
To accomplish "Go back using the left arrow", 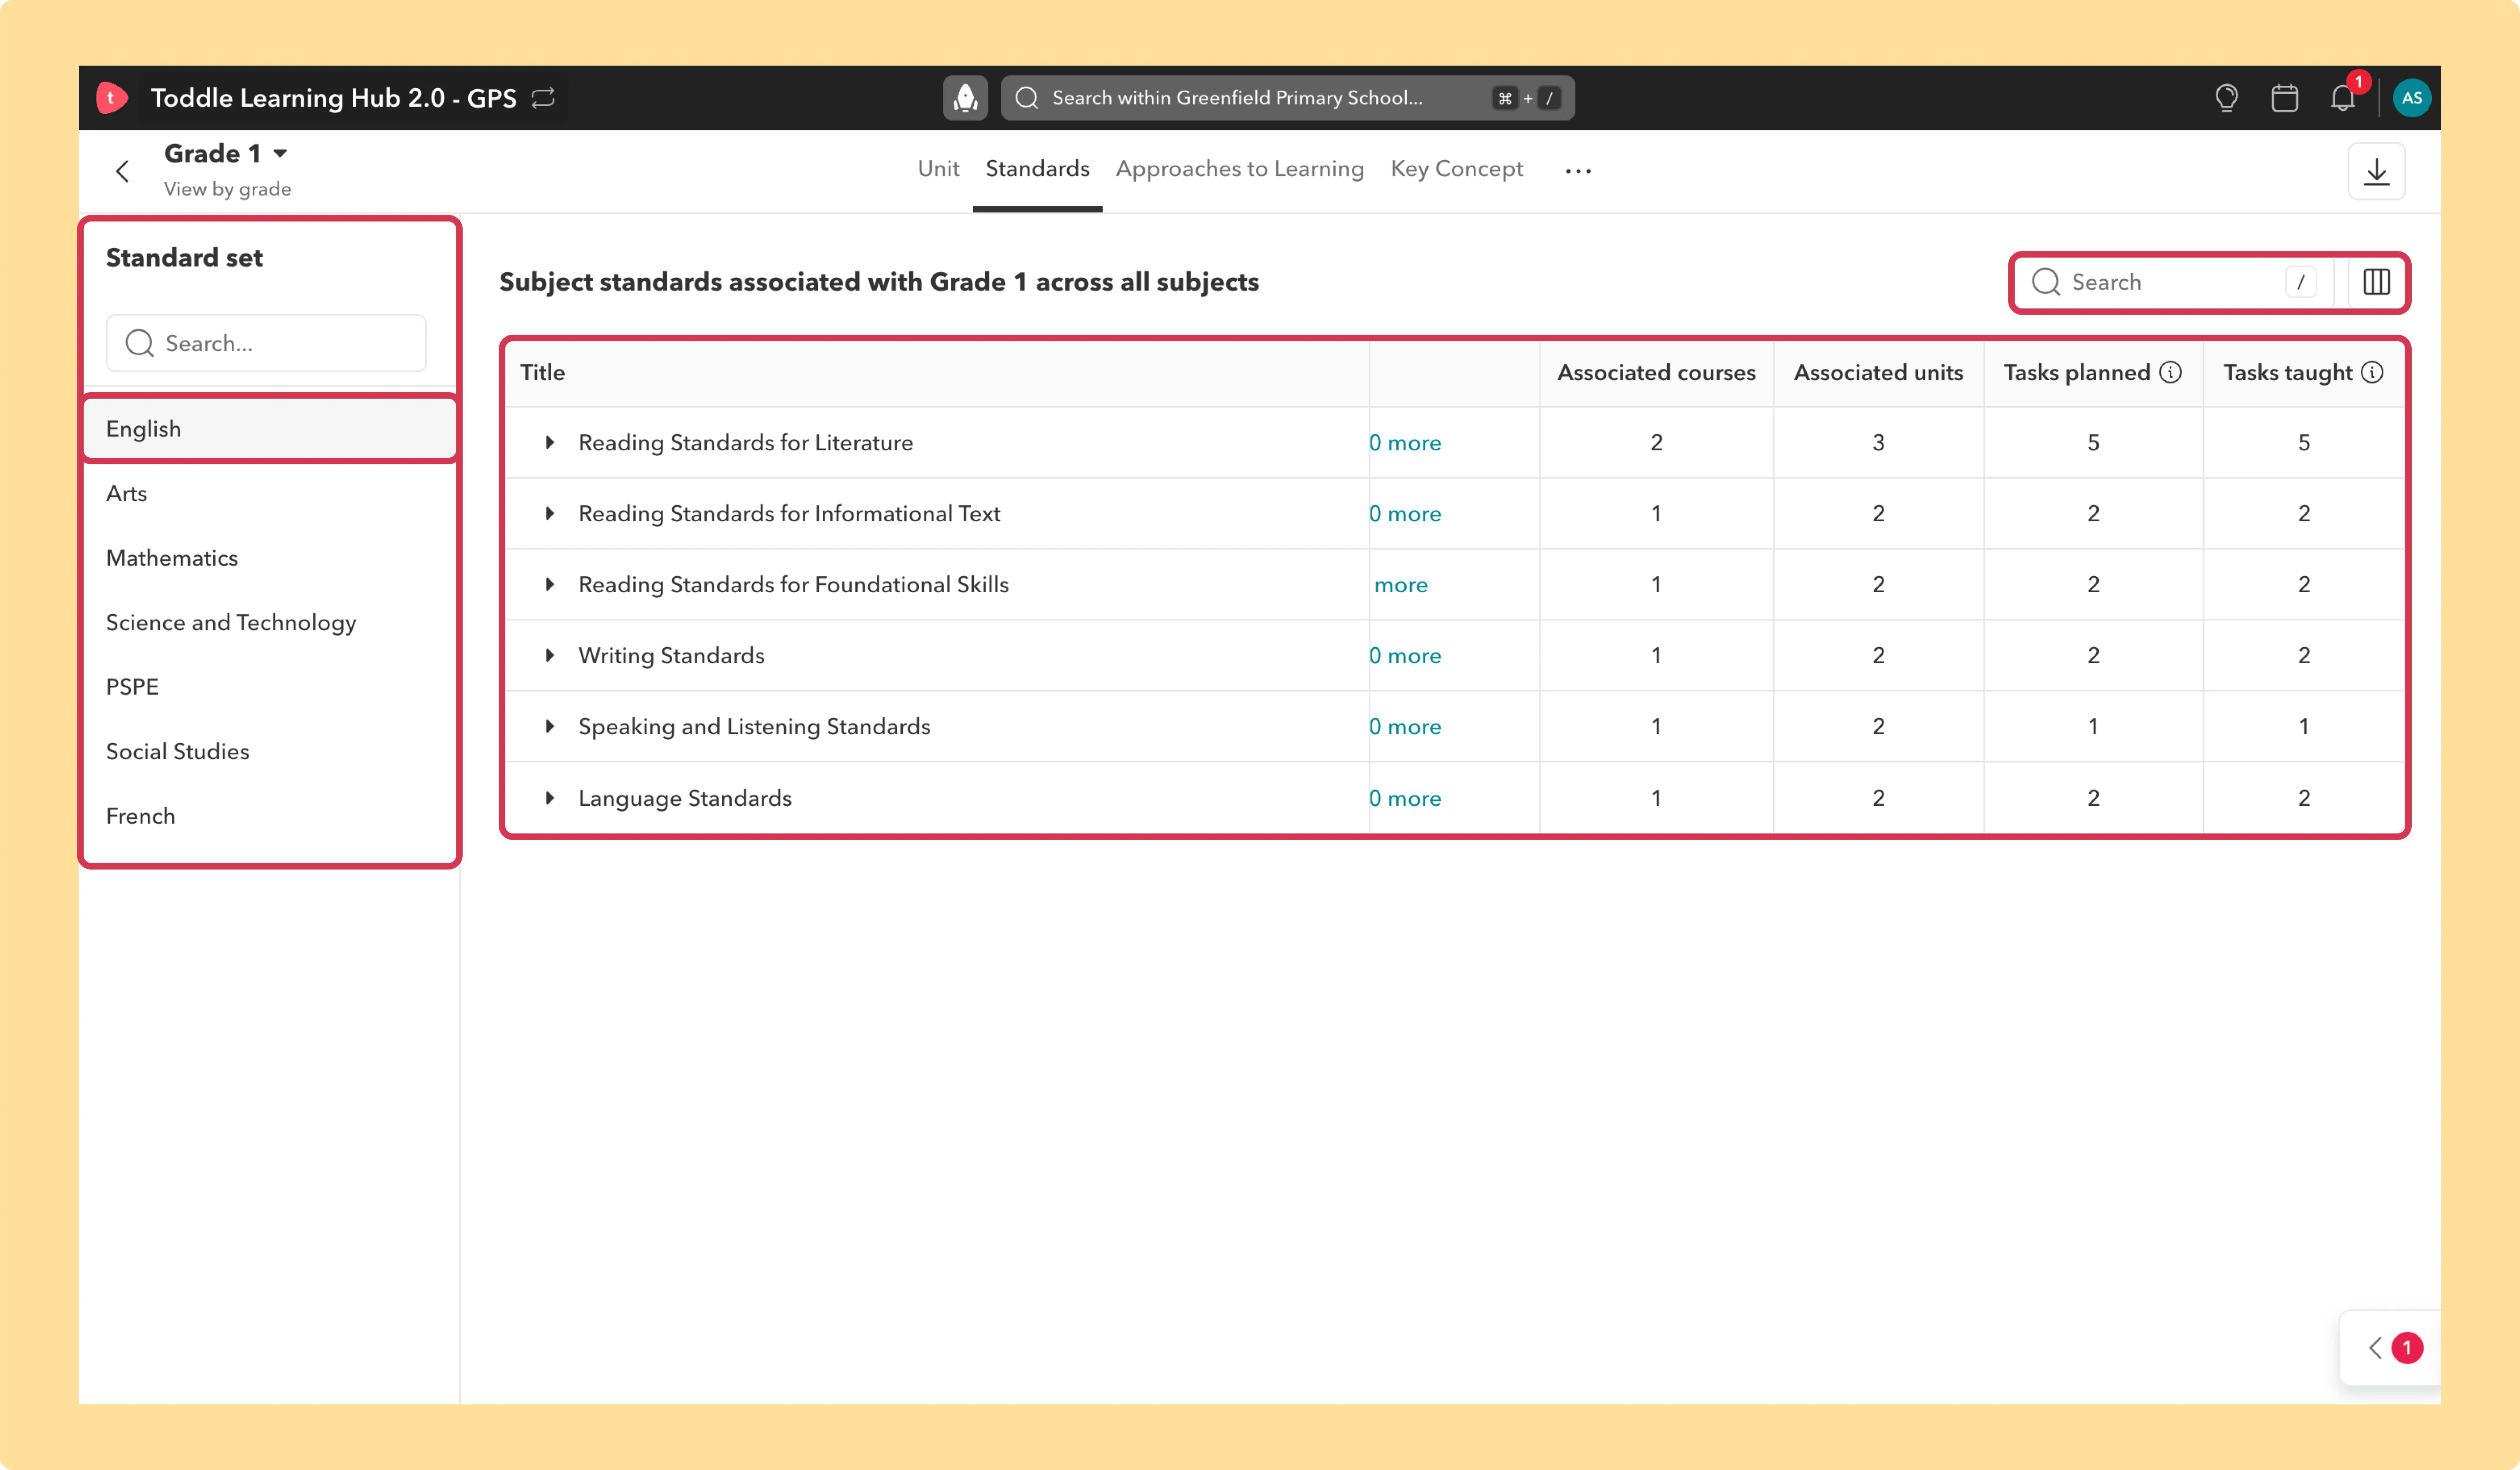I will [x=122, y=171].
